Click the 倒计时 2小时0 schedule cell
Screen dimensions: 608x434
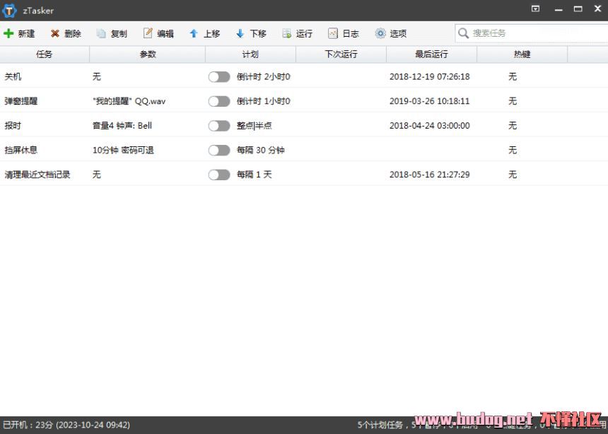pyautogui.click(x=264, y=77)
